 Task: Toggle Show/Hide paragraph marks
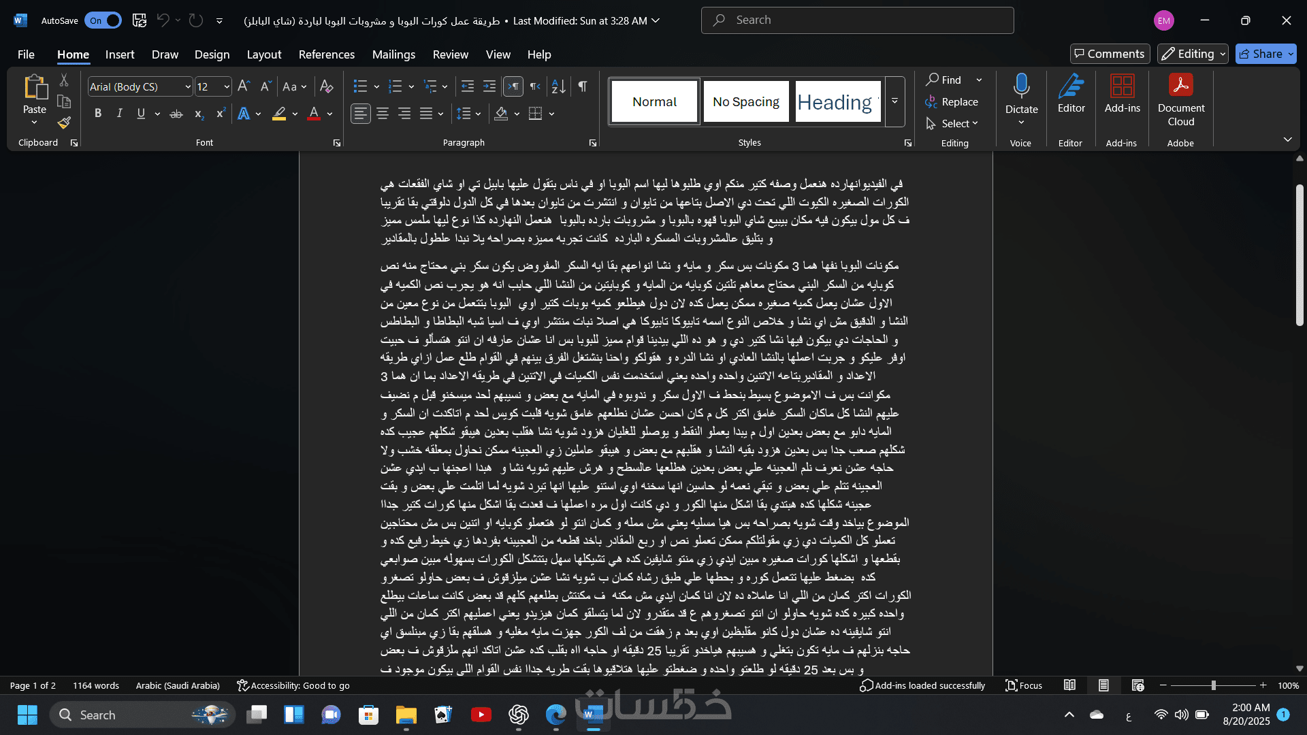[583, 86]
